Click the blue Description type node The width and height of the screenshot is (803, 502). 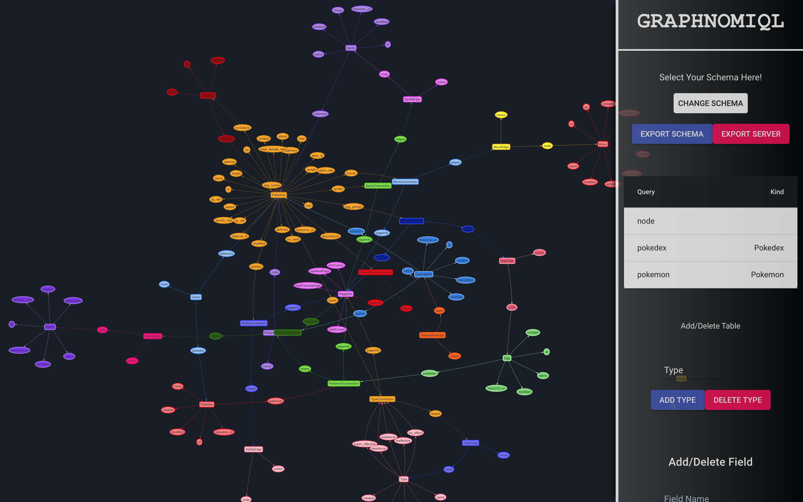pyautogui.click(x=424, y=274)
